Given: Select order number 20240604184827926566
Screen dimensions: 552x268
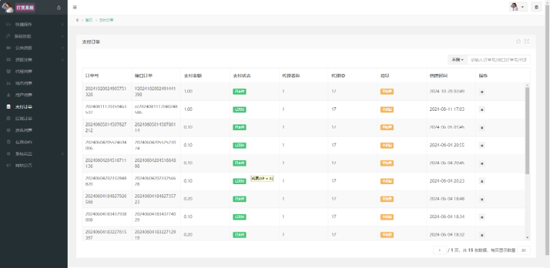Looking at the screenshot, I should click(105, 199).
